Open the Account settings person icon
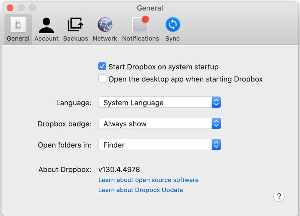The width and height of the screenshot is (300, 216). pos(46,25)
